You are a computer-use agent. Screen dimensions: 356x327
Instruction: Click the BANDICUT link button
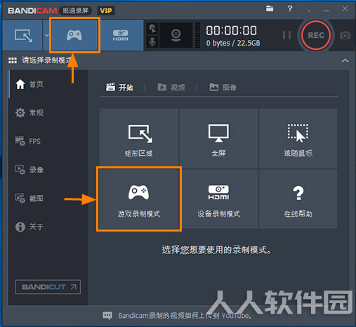tap(48, 287)
